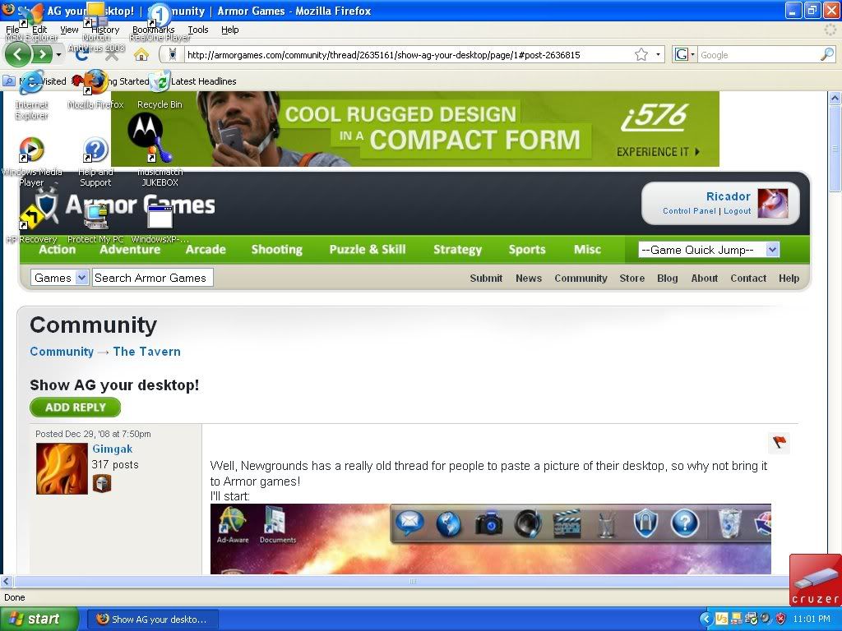The height and width of the screenshot is (631, 842).
Task: Report Gimgak's post with the flag icon
Action: coord(779,443)
